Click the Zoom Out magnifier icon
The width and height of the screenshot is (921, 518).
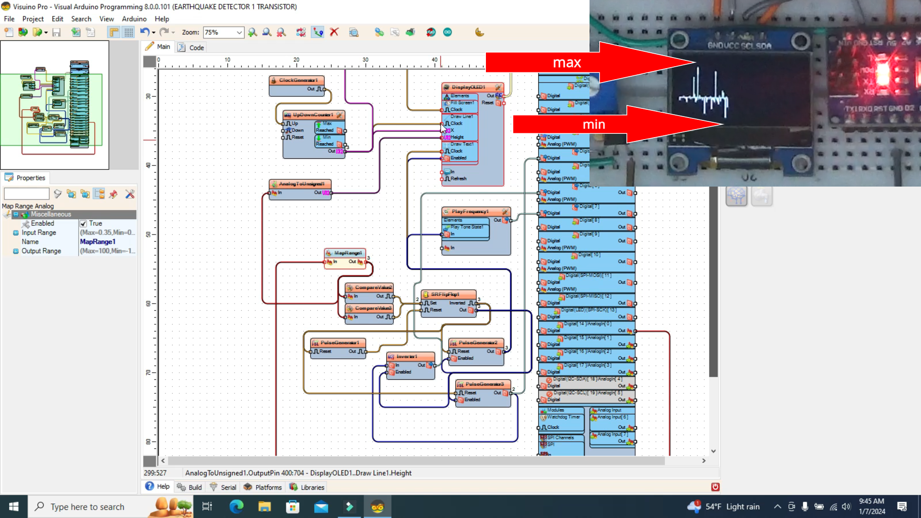coord(267,32)
